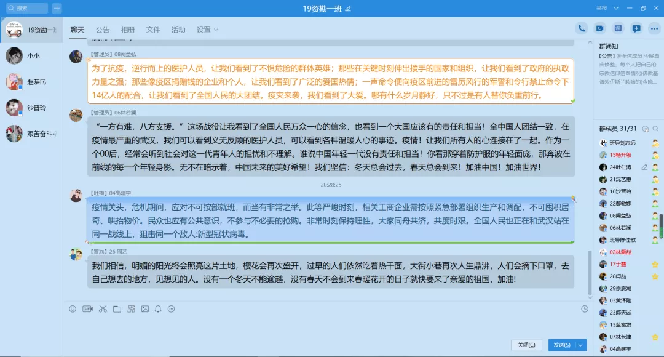This screenshot has width=664, height=357.
Task: Open the message history clock icon
Action: coord(585,309)
